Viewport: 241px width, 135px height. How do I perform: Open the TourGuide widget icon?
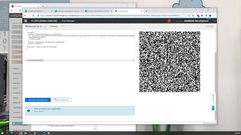(x=213, y=108)
